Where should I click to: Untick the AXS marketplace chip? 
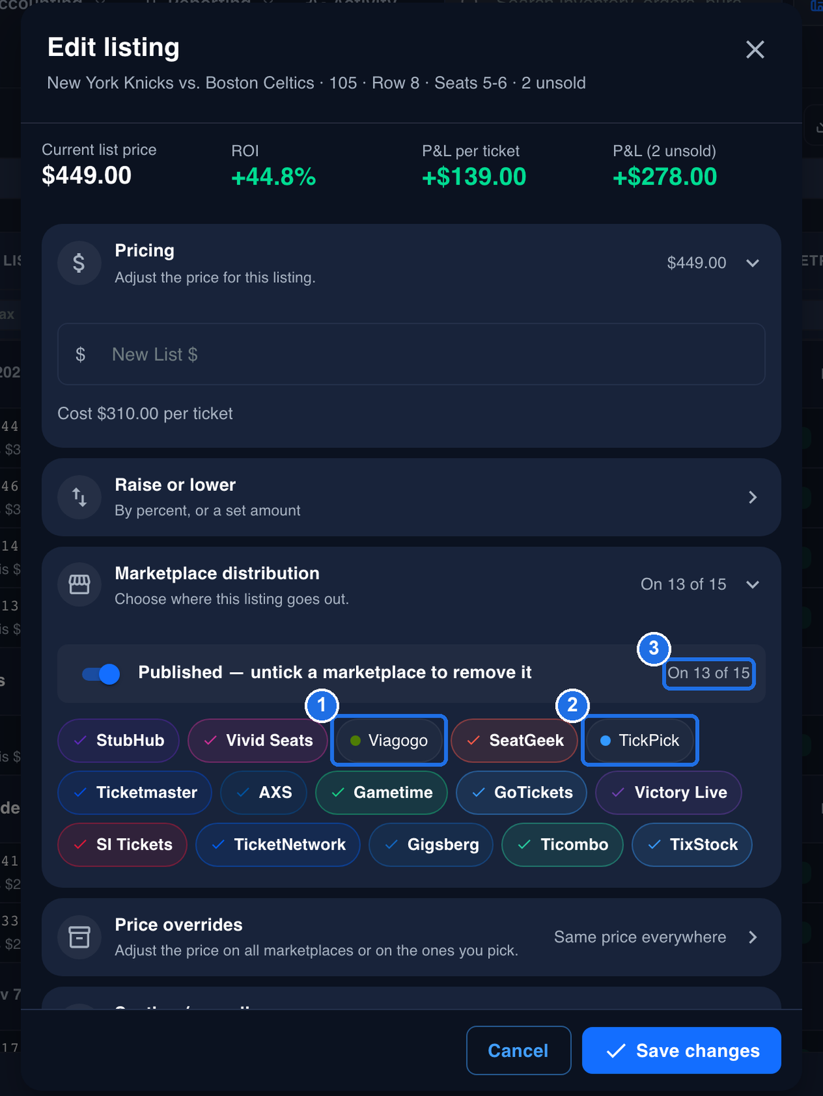(x=264, y=792)
